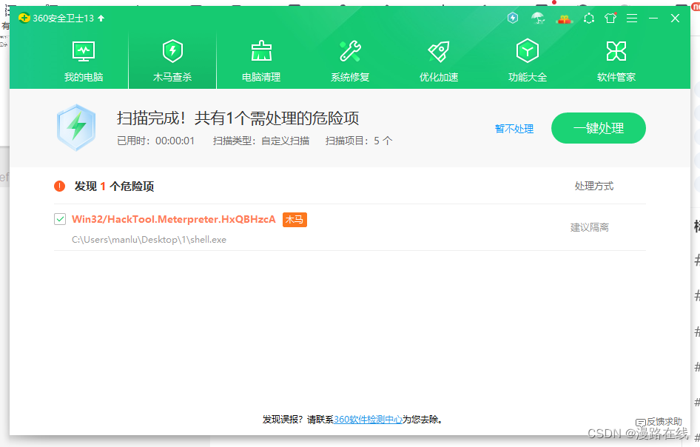This screenshot has height=447, width=700.
Task: Open the 系统修复 wrench icon
Action: pyautogui.click(x=350, y=51)
